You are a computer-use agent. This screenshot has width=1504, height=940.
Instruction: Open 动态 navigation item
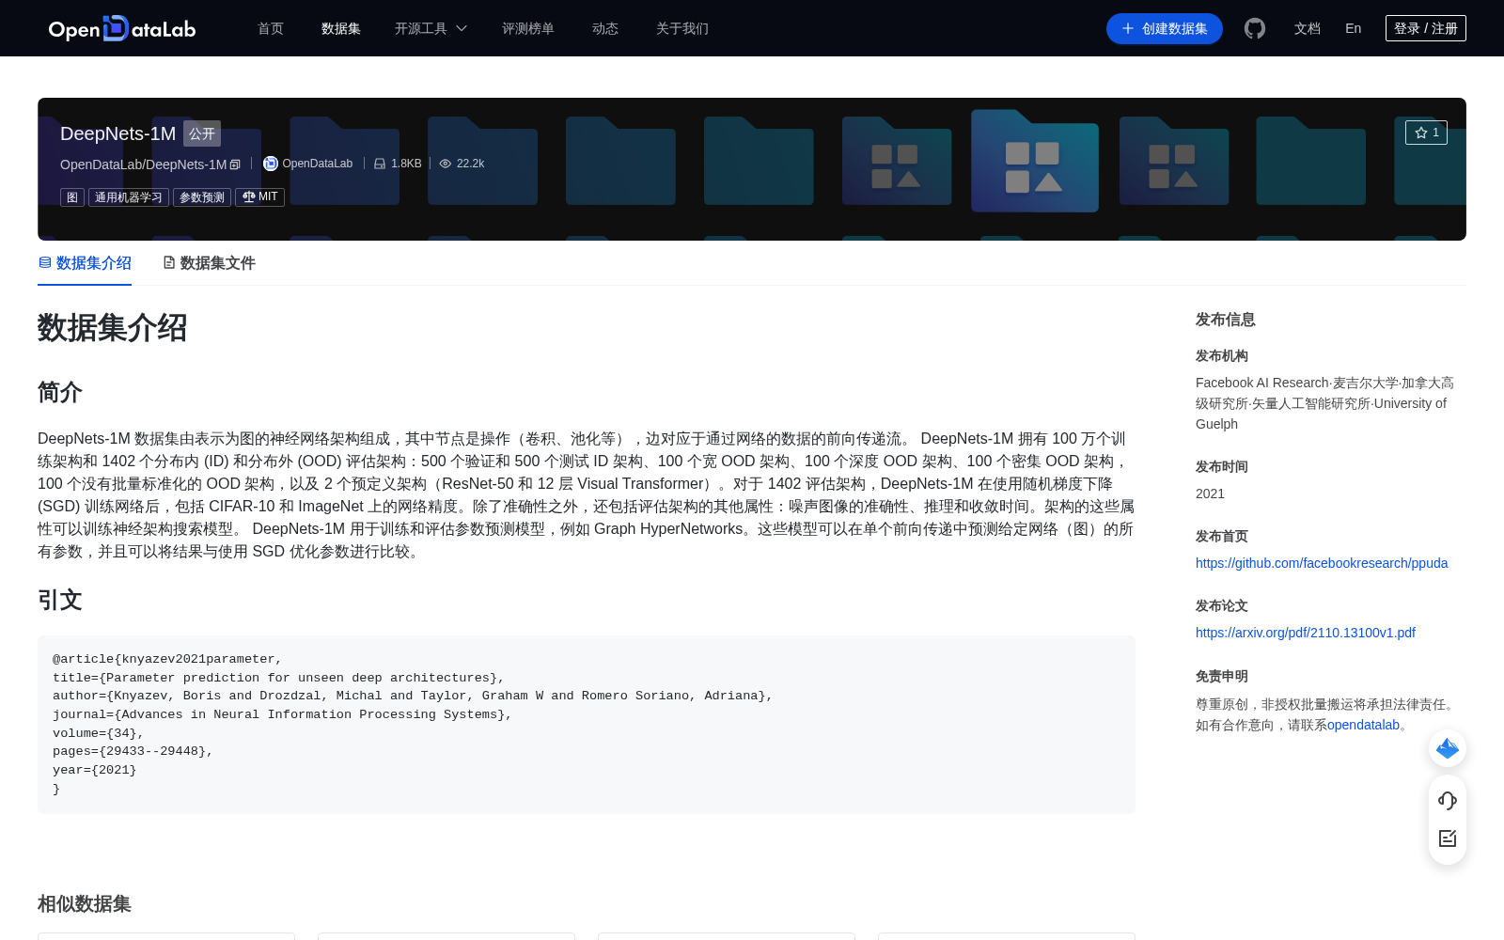point(605,28)
